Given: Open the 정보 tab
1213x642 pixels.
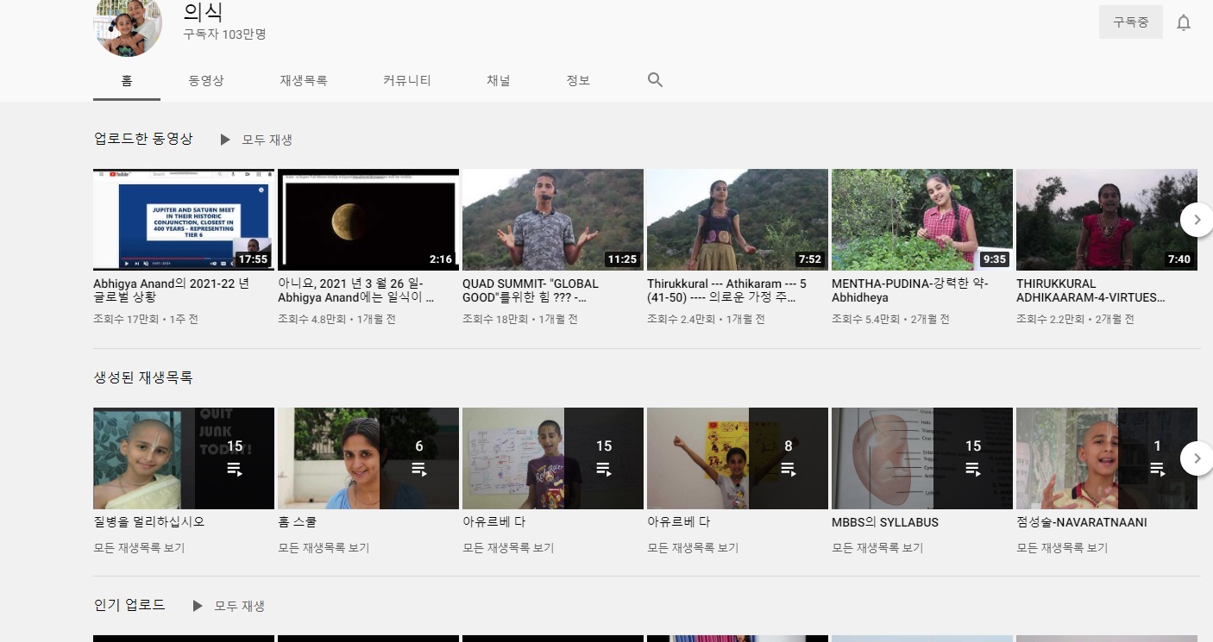Looking at the screenshot, I should point(578,80).
